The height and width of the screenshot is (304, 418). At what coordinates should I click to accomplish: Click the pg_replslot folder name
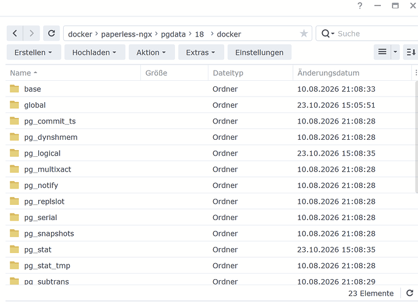click(44, 202)
